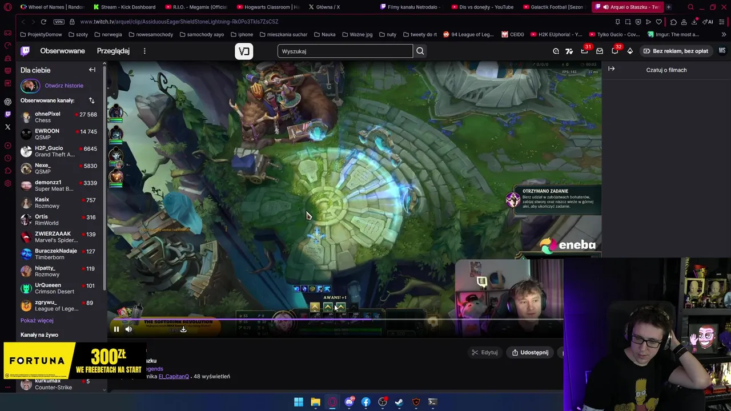Open Twitch whispers envelope icon
This screenshot has height=411, width=731.
click(x=600, y=51)
